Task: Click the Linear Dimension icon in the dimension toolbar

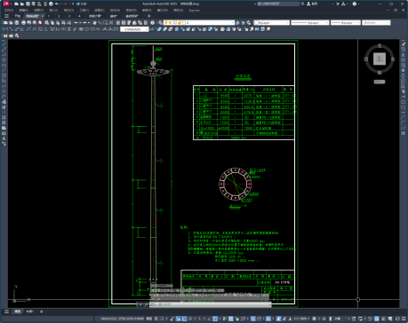Action: 5,29
